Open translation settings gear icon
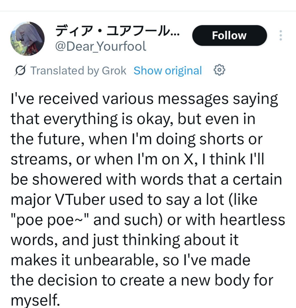This screenshot has height=308, width=296. click(x=219, y=70)
